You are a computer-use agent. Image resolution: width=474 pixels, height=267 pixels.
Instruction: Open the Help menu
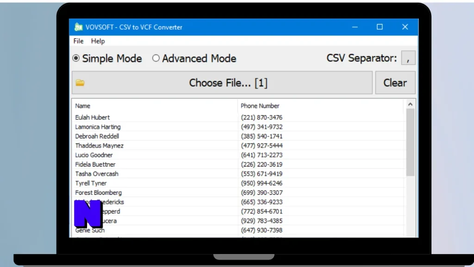coord(98,41)
